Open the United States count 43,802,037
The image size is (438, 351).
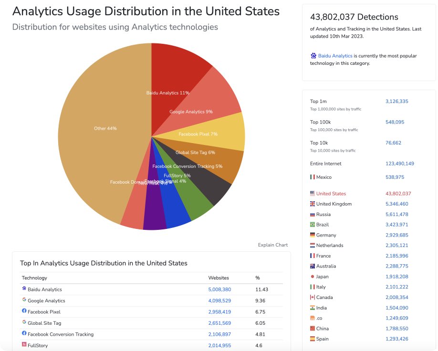[398, 194]
